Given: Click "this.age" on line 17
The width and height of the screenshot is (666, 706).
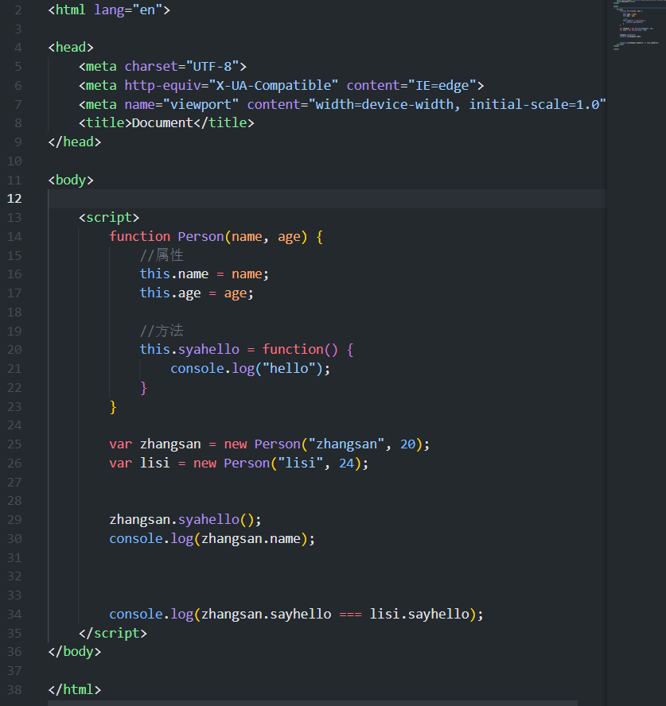Looking at the screenshot, I should [x=170, y=293].
